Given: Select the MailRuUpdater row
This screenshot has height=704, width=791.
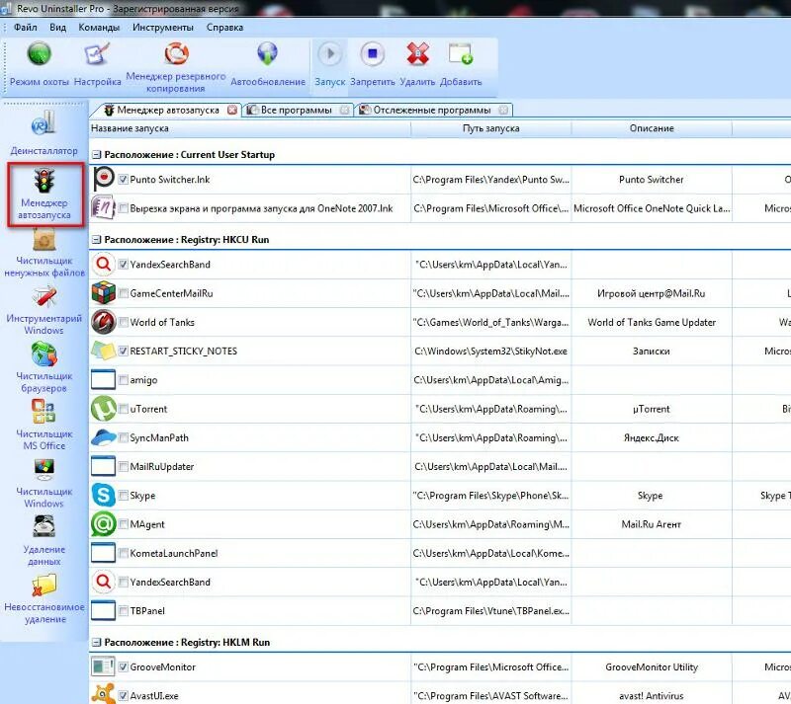Looking at the screenshot, I should (440, 467).
